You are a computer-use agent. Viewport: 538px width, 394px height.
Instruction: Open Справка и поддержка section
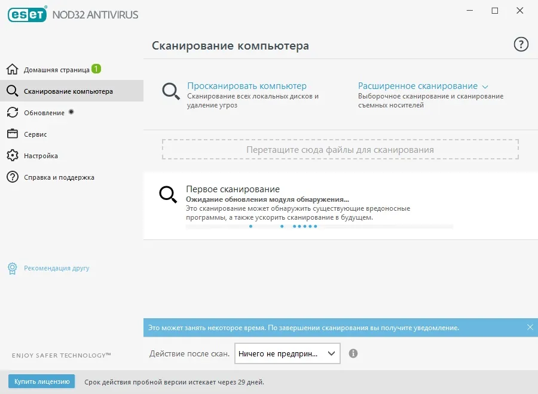point(59,177)
